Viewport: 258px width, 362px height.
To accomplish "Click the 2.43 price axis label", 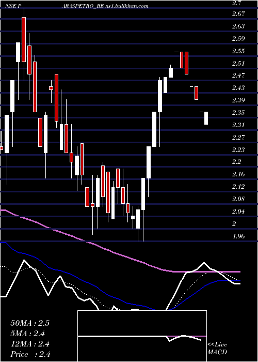I will (x=238, y=88).
